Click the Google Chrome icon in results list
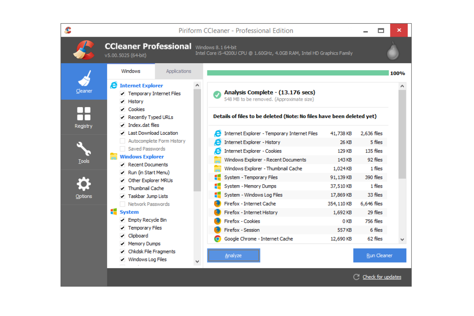 [x=217, y=239]
